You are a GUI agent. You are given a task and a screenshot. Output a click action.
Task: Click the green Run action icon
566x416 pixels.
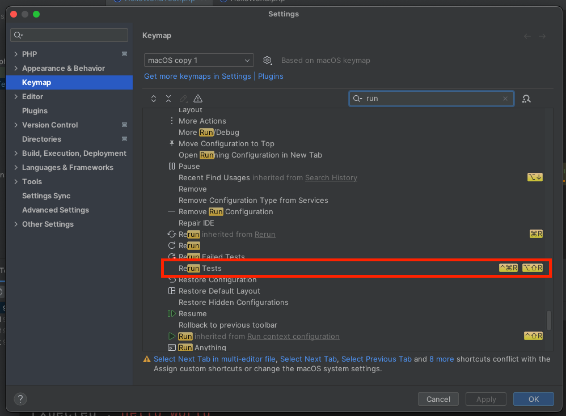coord(171,336)
